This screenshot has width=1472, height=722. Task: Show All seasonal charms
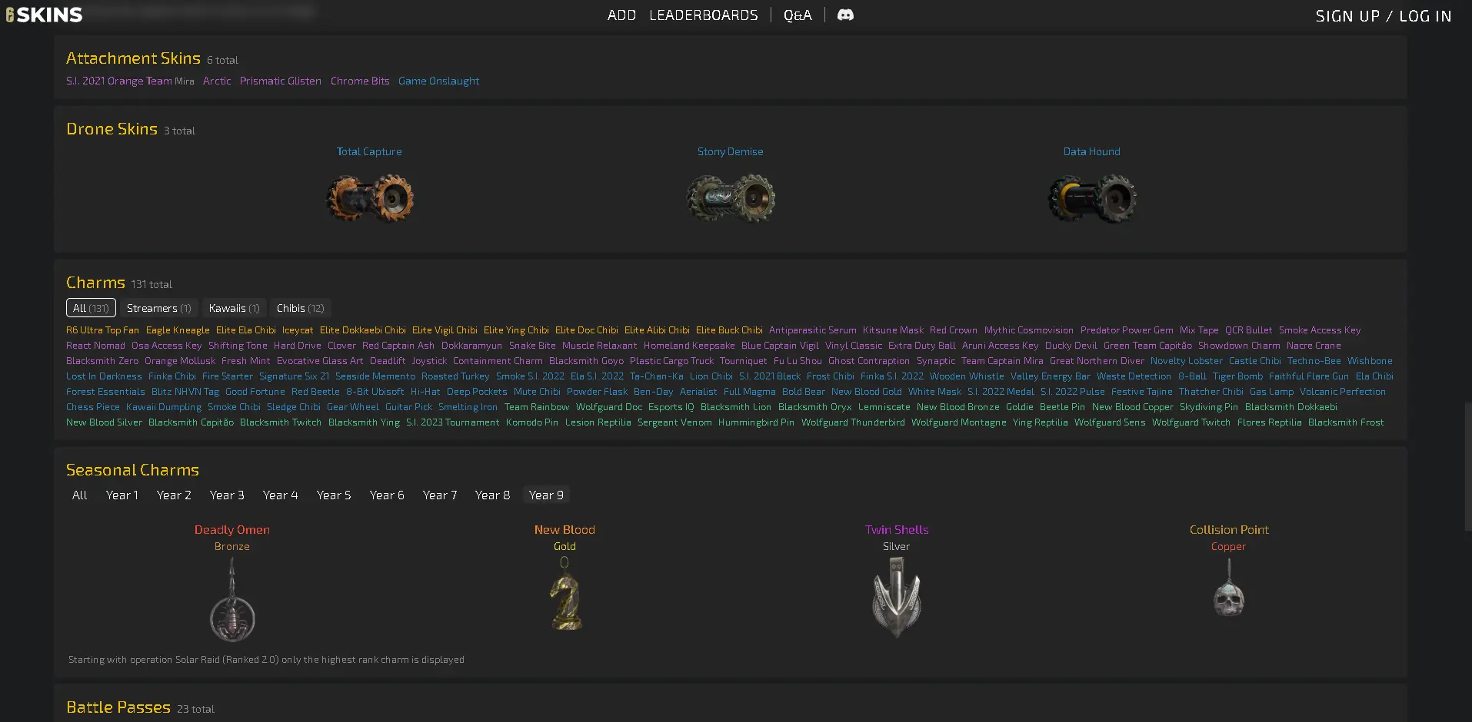click(79, 495)
